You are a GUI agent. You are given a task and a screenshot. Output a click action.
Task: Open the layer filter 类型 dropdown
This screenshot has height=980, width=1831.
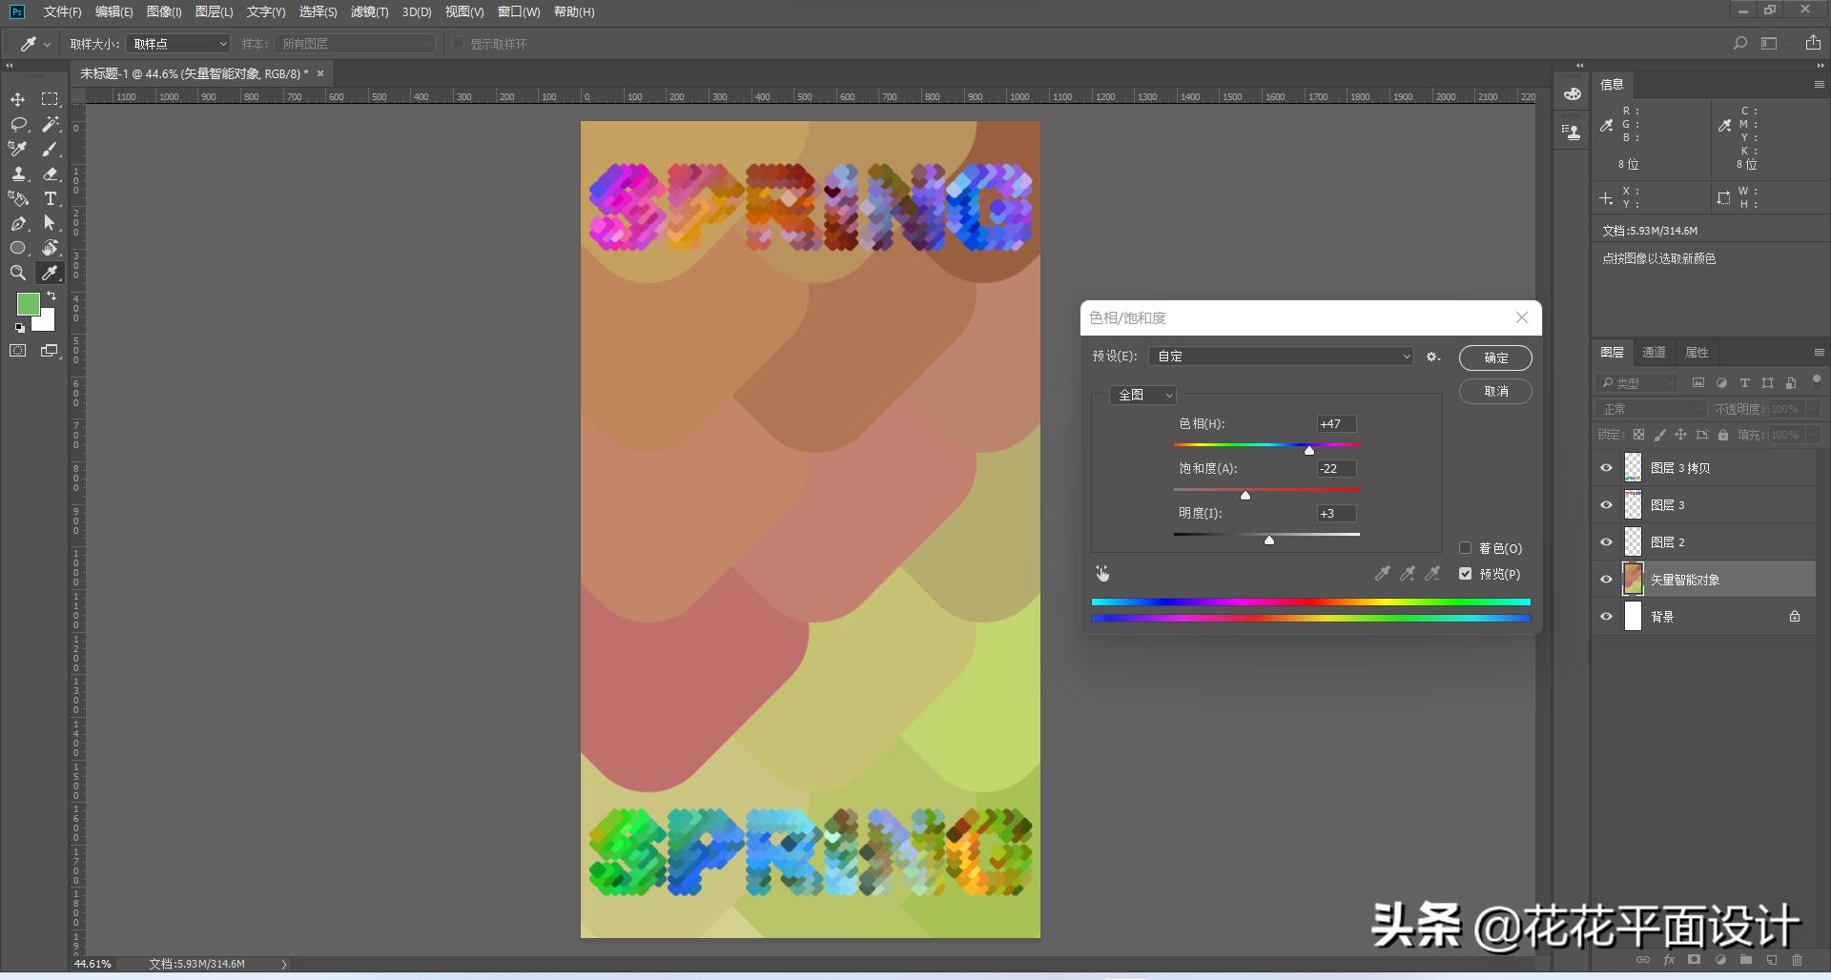(1636, 383)
